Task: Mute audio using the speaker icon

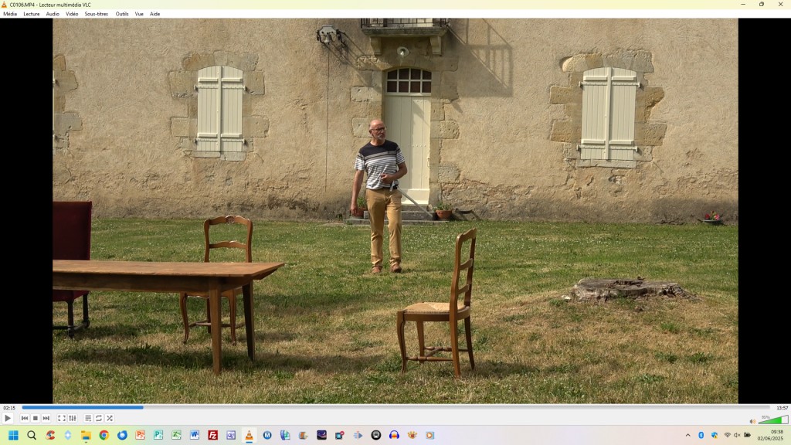Action: [x=752, y=421]
